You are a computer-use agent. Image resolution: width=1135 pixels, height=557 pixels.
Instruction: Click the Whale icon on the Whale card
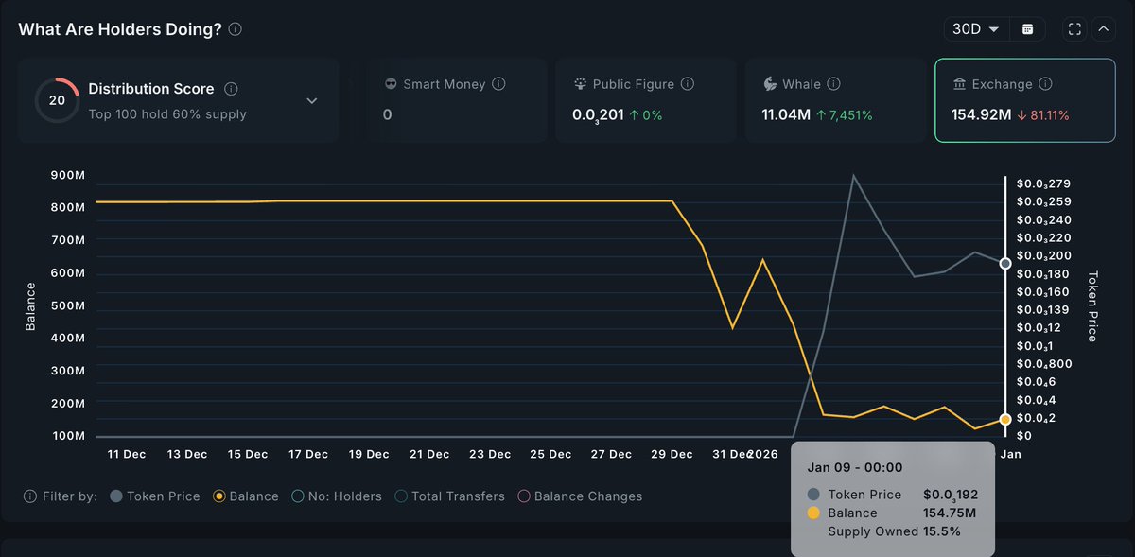[768, 83]
